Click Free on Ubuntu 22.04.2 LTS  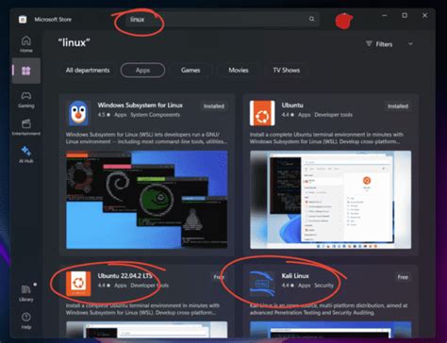tap(219, 277)
